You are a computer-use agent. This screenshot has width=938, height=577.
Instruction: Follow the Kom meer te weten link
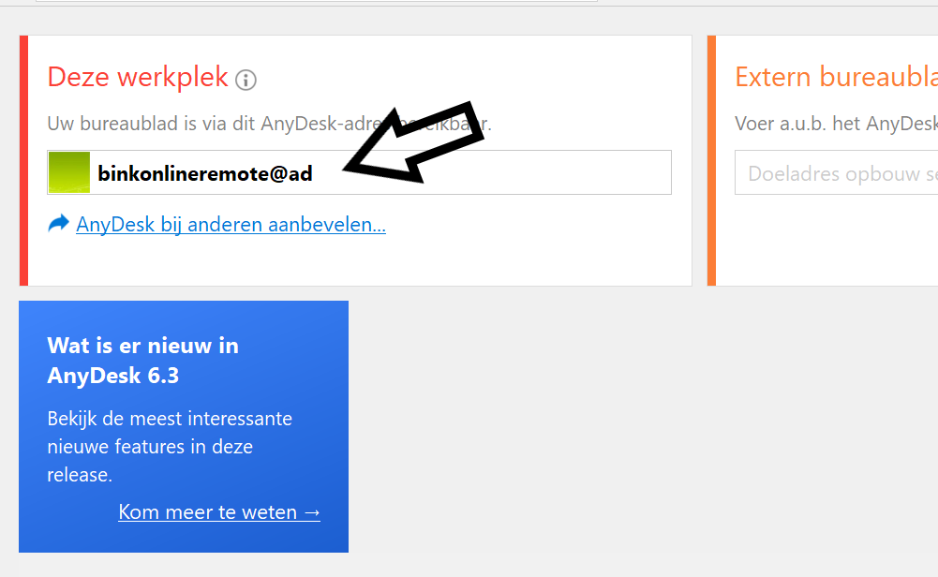pos(219,511)
